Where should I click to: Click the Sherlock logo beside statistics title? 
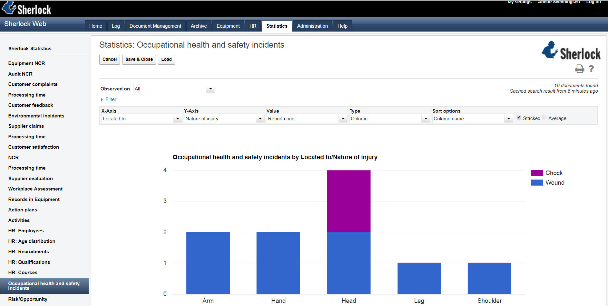[x=571, y=51]
